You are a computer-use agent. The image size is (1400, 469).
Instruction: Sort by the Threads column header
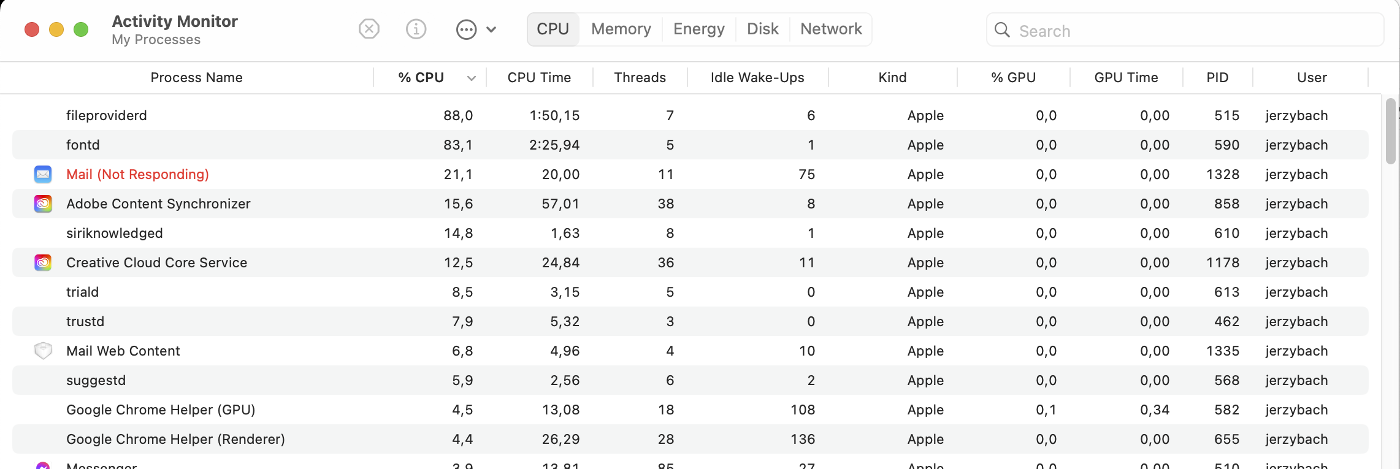pos(640,77)
